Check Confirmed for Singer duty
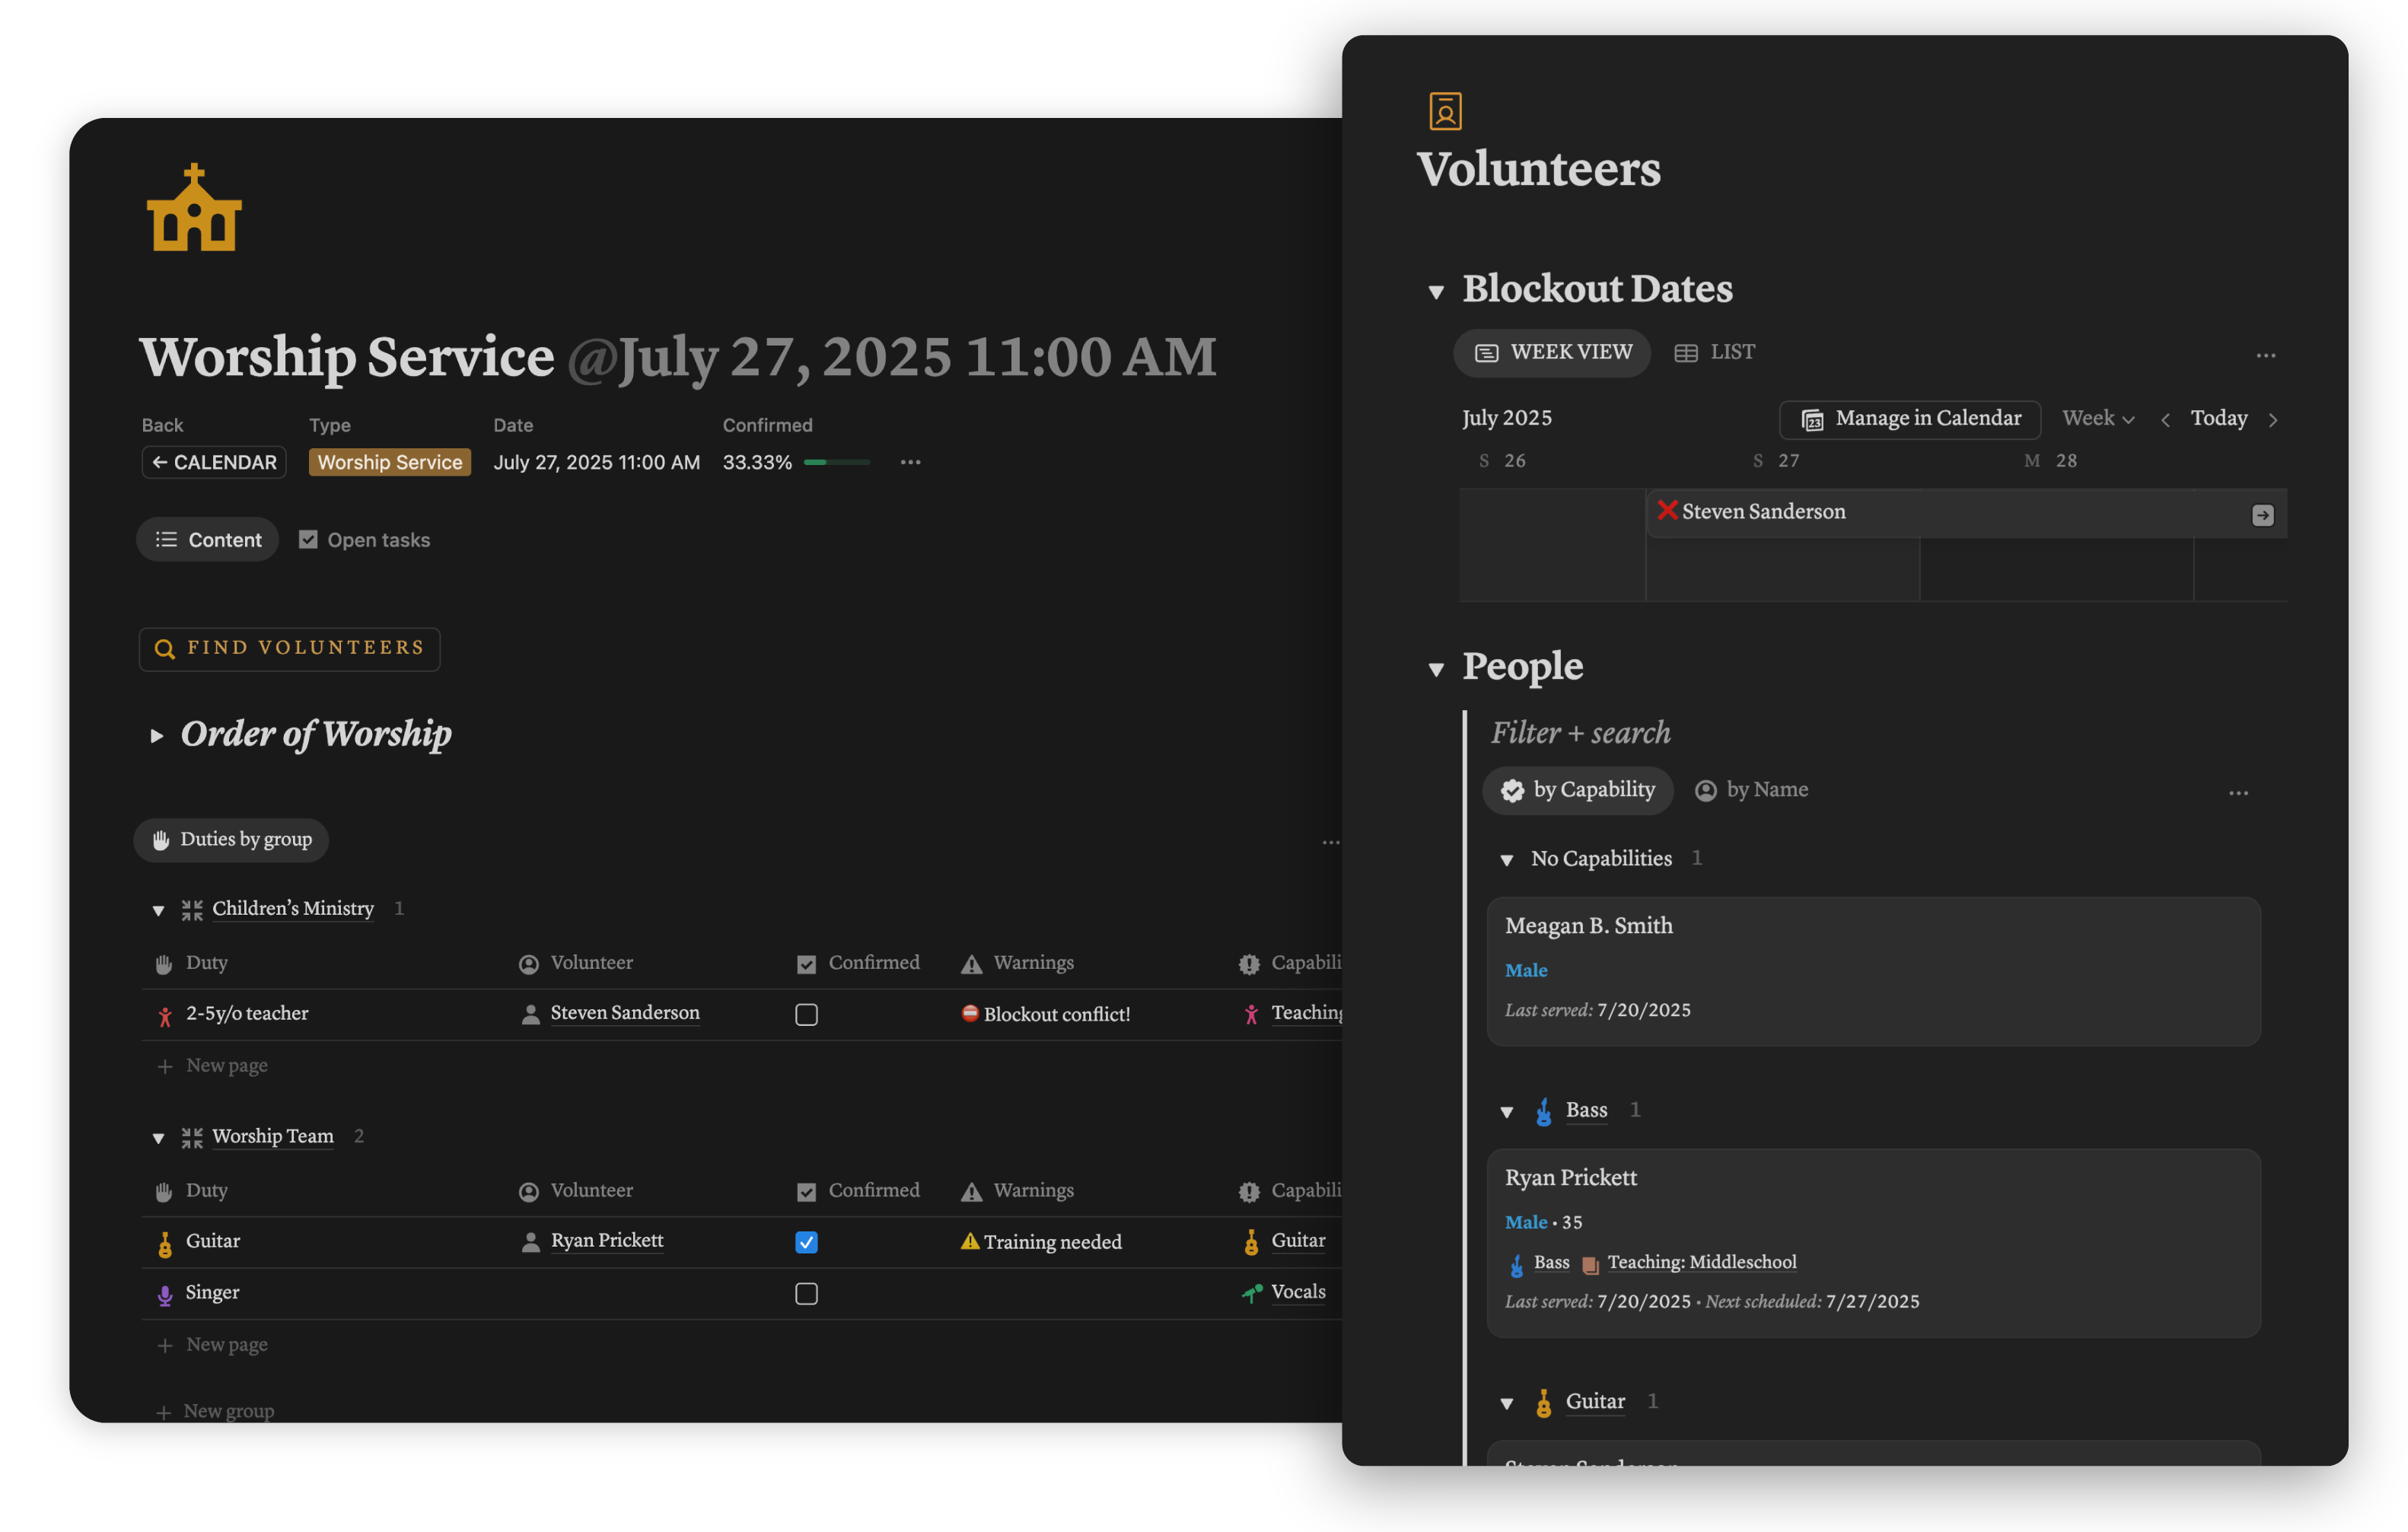 [806, 1294]
